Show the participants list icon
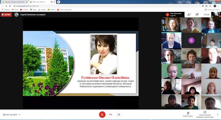This screenshot has width=221, height=120. [189, 14]
